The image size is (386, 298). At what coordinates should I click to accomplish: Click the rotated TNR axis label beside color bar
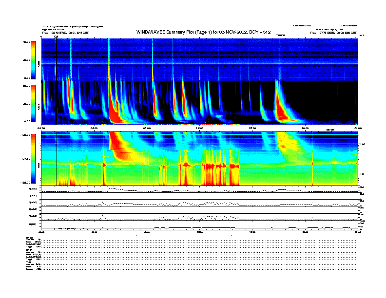[x=39, y=167]
